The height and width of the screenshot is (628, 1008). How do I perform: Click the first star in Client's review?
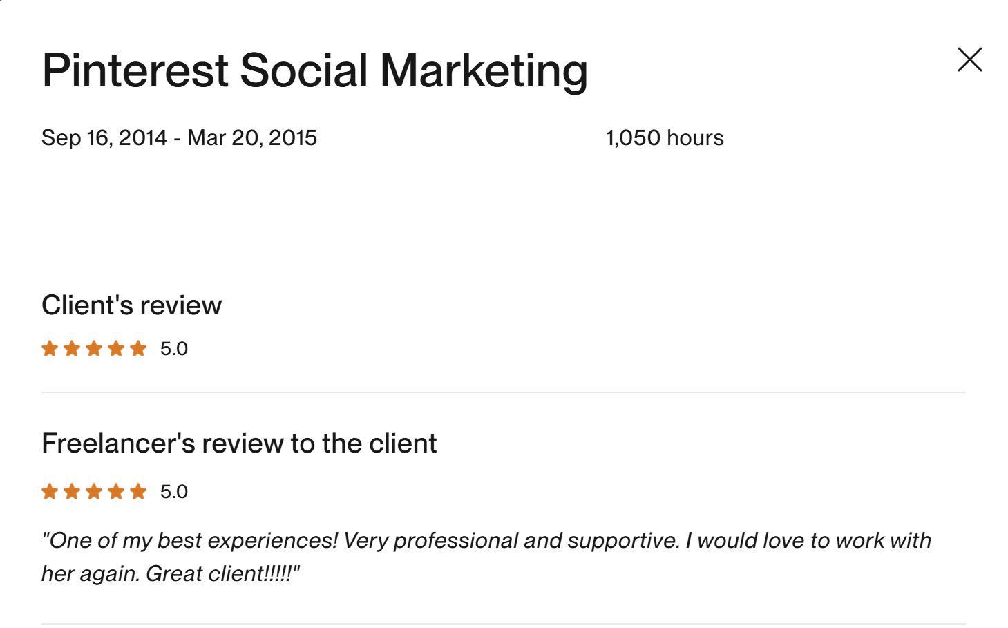[50, 349]
